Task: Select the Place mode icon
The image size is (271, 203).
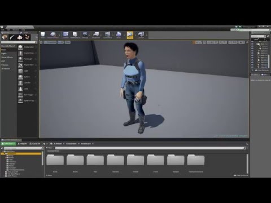Action: pos(5,37)
